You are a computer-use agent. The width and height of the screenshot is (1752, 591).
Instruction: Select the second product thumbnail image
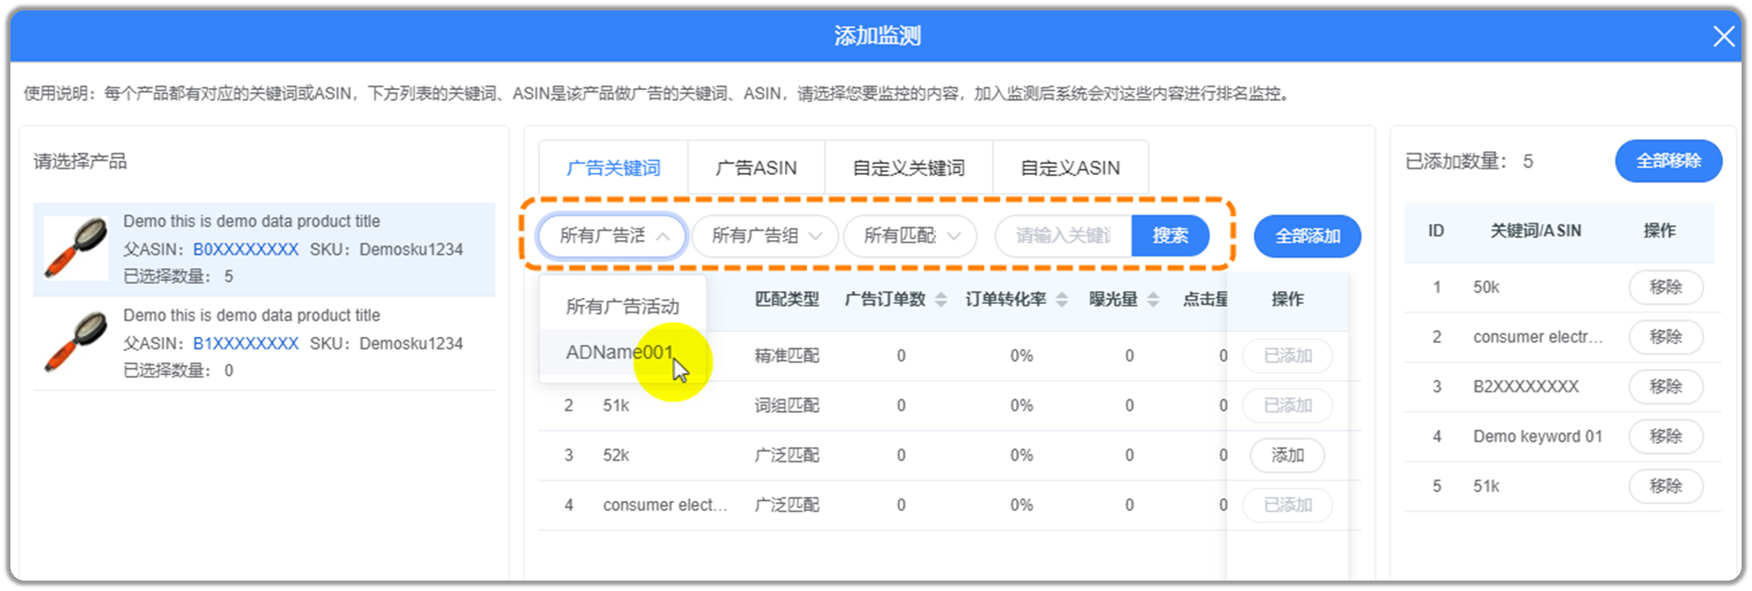[x=76, y=342]
